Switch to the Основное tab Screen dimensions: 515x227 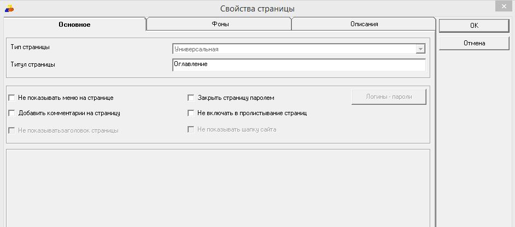[74, 25]
